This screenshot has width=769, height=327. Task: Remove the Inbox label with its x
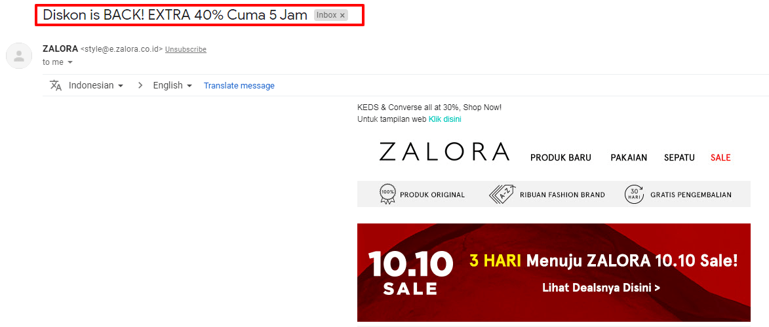342,16
